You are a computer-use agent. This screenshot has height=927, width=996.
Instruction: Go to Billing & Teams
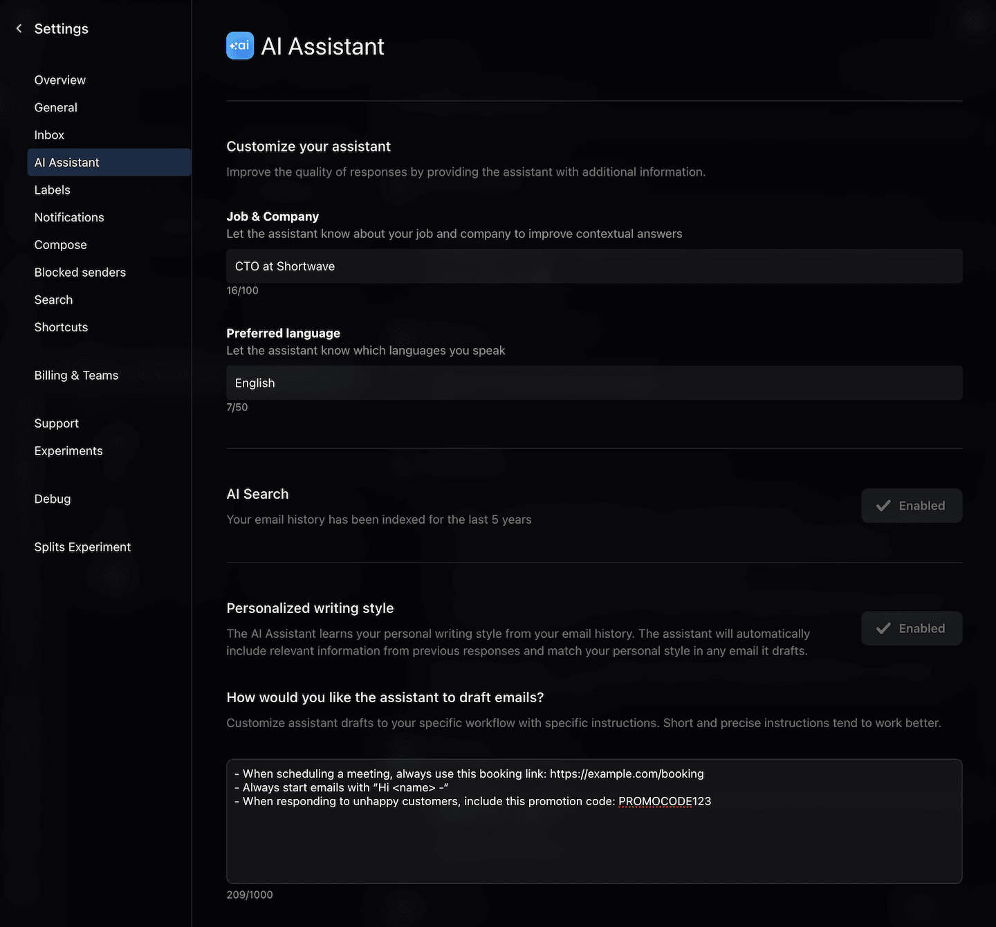pyautogui.click(x=76, y=375)
